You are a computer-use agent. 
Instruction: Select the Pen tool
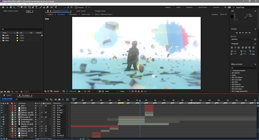tap(33, 7)
